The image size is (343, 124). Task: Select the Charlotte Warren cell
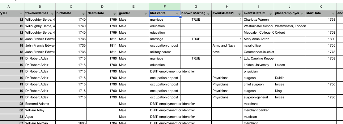258,20
